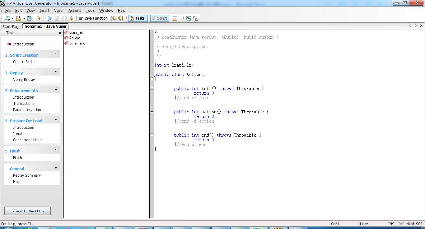Collapse the 3. Enhancements section

(56, 90)
